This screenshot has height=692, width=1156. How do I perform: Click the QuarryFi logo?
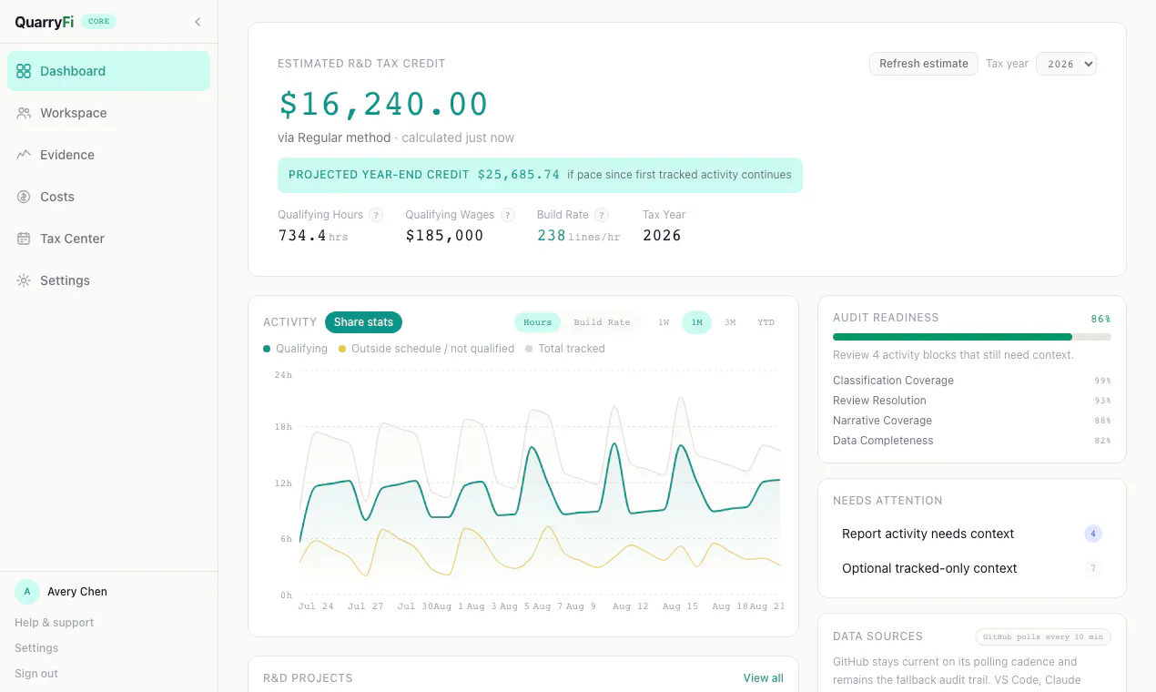coord(44,22)
